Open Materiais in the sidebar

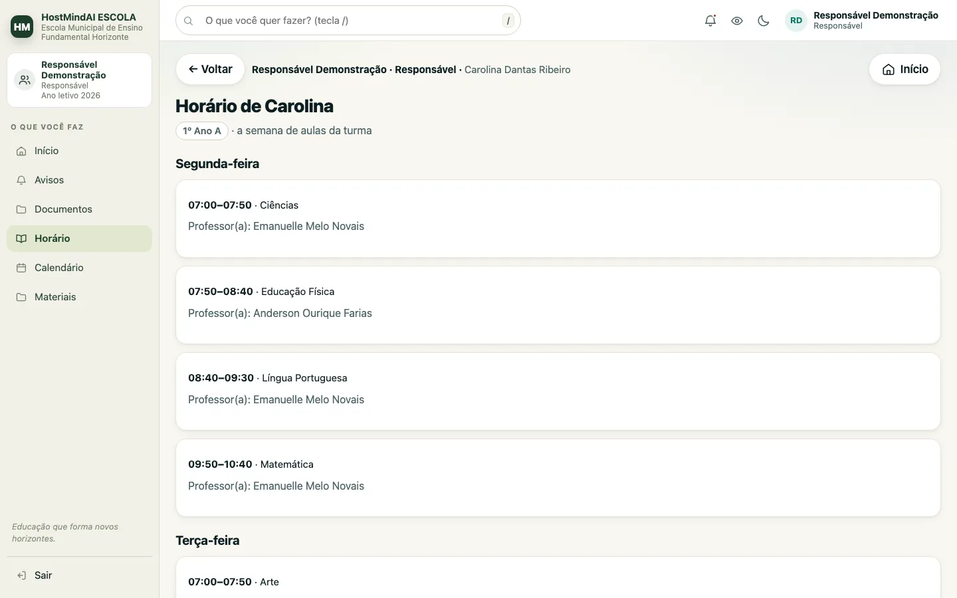click(79, 297)
